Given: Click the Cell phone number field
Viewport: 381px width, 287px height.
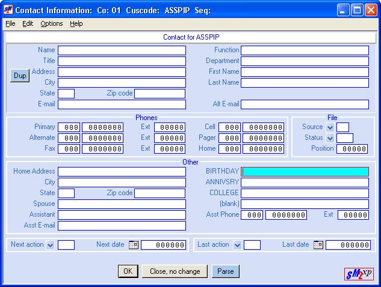Looking at the screenshot, I should (264, 127).
